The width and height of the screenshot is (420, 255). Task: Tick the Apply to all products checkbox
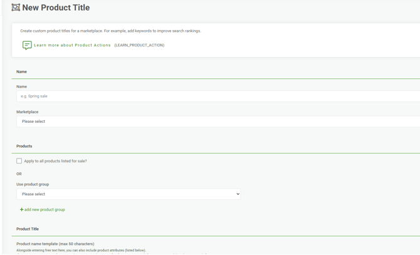pyautogui.click(x=19, y=161)
